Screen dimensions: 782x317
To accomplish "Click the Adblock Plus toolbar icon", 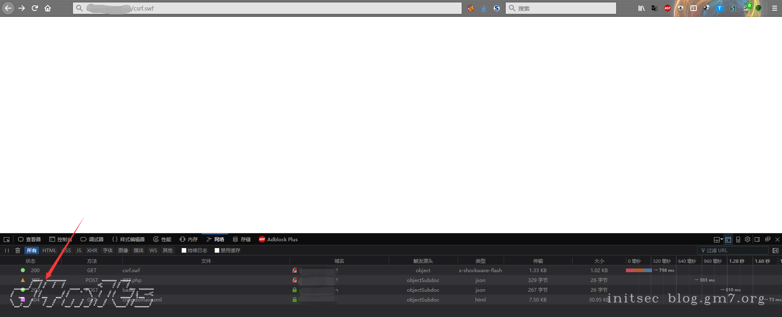I will 667,8.
